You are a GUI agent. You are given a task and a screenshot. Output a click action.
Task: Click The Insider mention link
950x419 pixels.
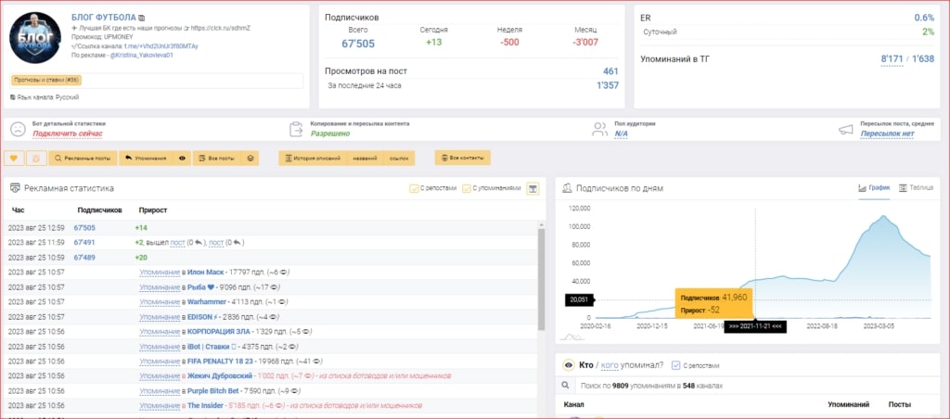click(x=206, y=405)
